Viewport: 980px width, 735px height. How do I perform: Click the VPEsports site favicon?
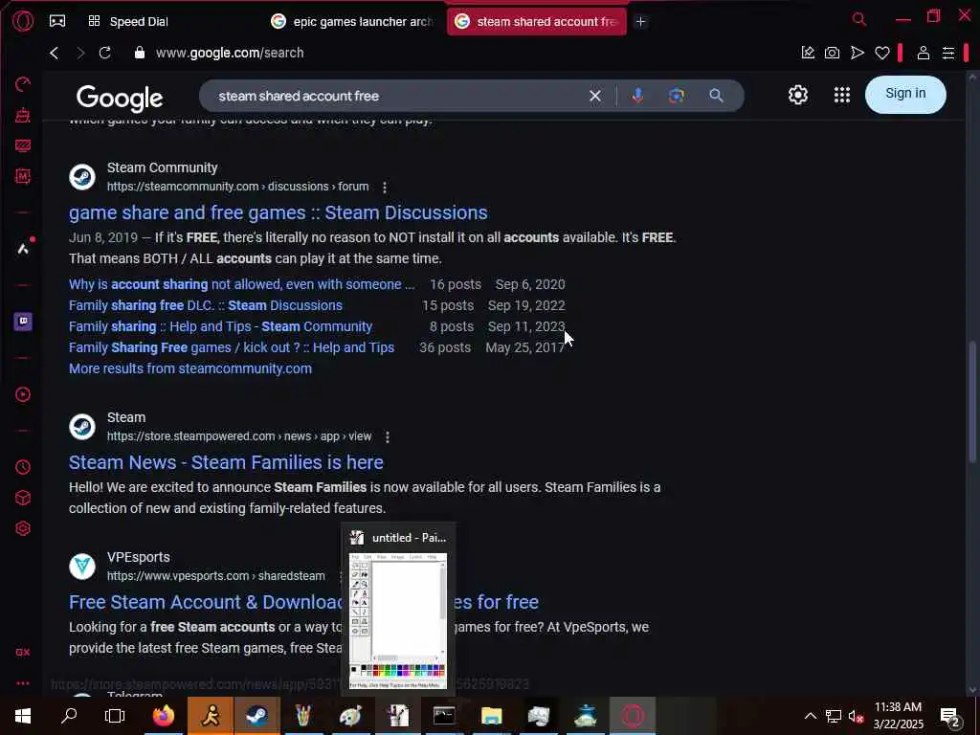point(82,567)
